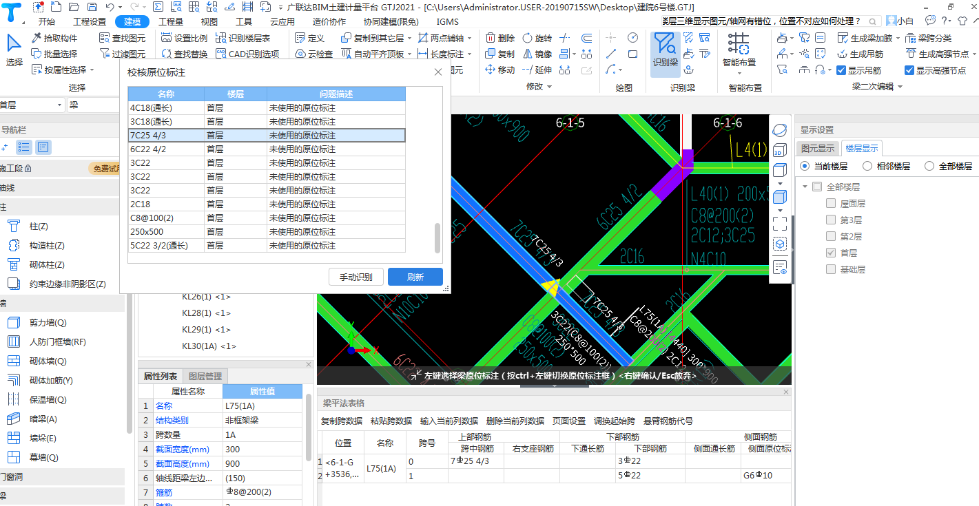The image size is (979, 506).
Task: Check the 第2层 floor checkbox
Action: pos(831,236)
